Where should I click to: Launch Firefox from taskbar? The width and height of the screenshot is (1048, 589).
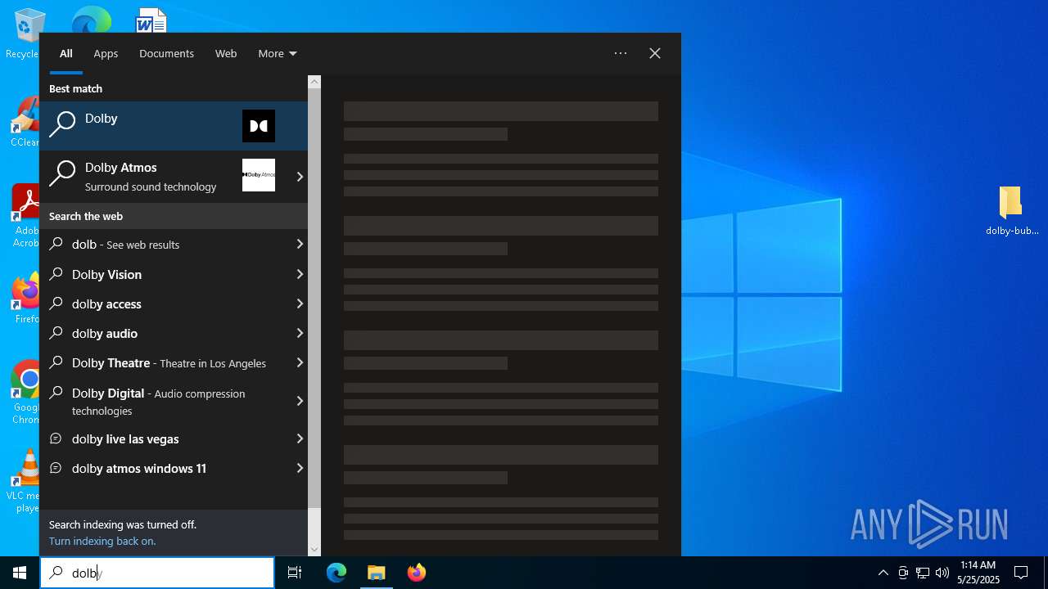pos(417,573)
